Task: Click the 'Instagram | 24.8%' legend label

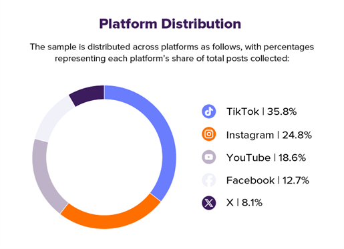Action: pos(269,135)
